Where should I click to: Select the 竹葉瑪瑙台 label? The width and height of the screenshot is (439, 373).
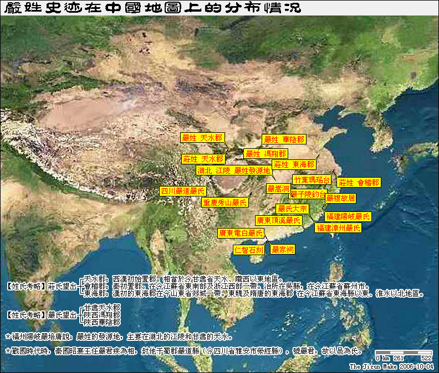click(x=312, y=180)
